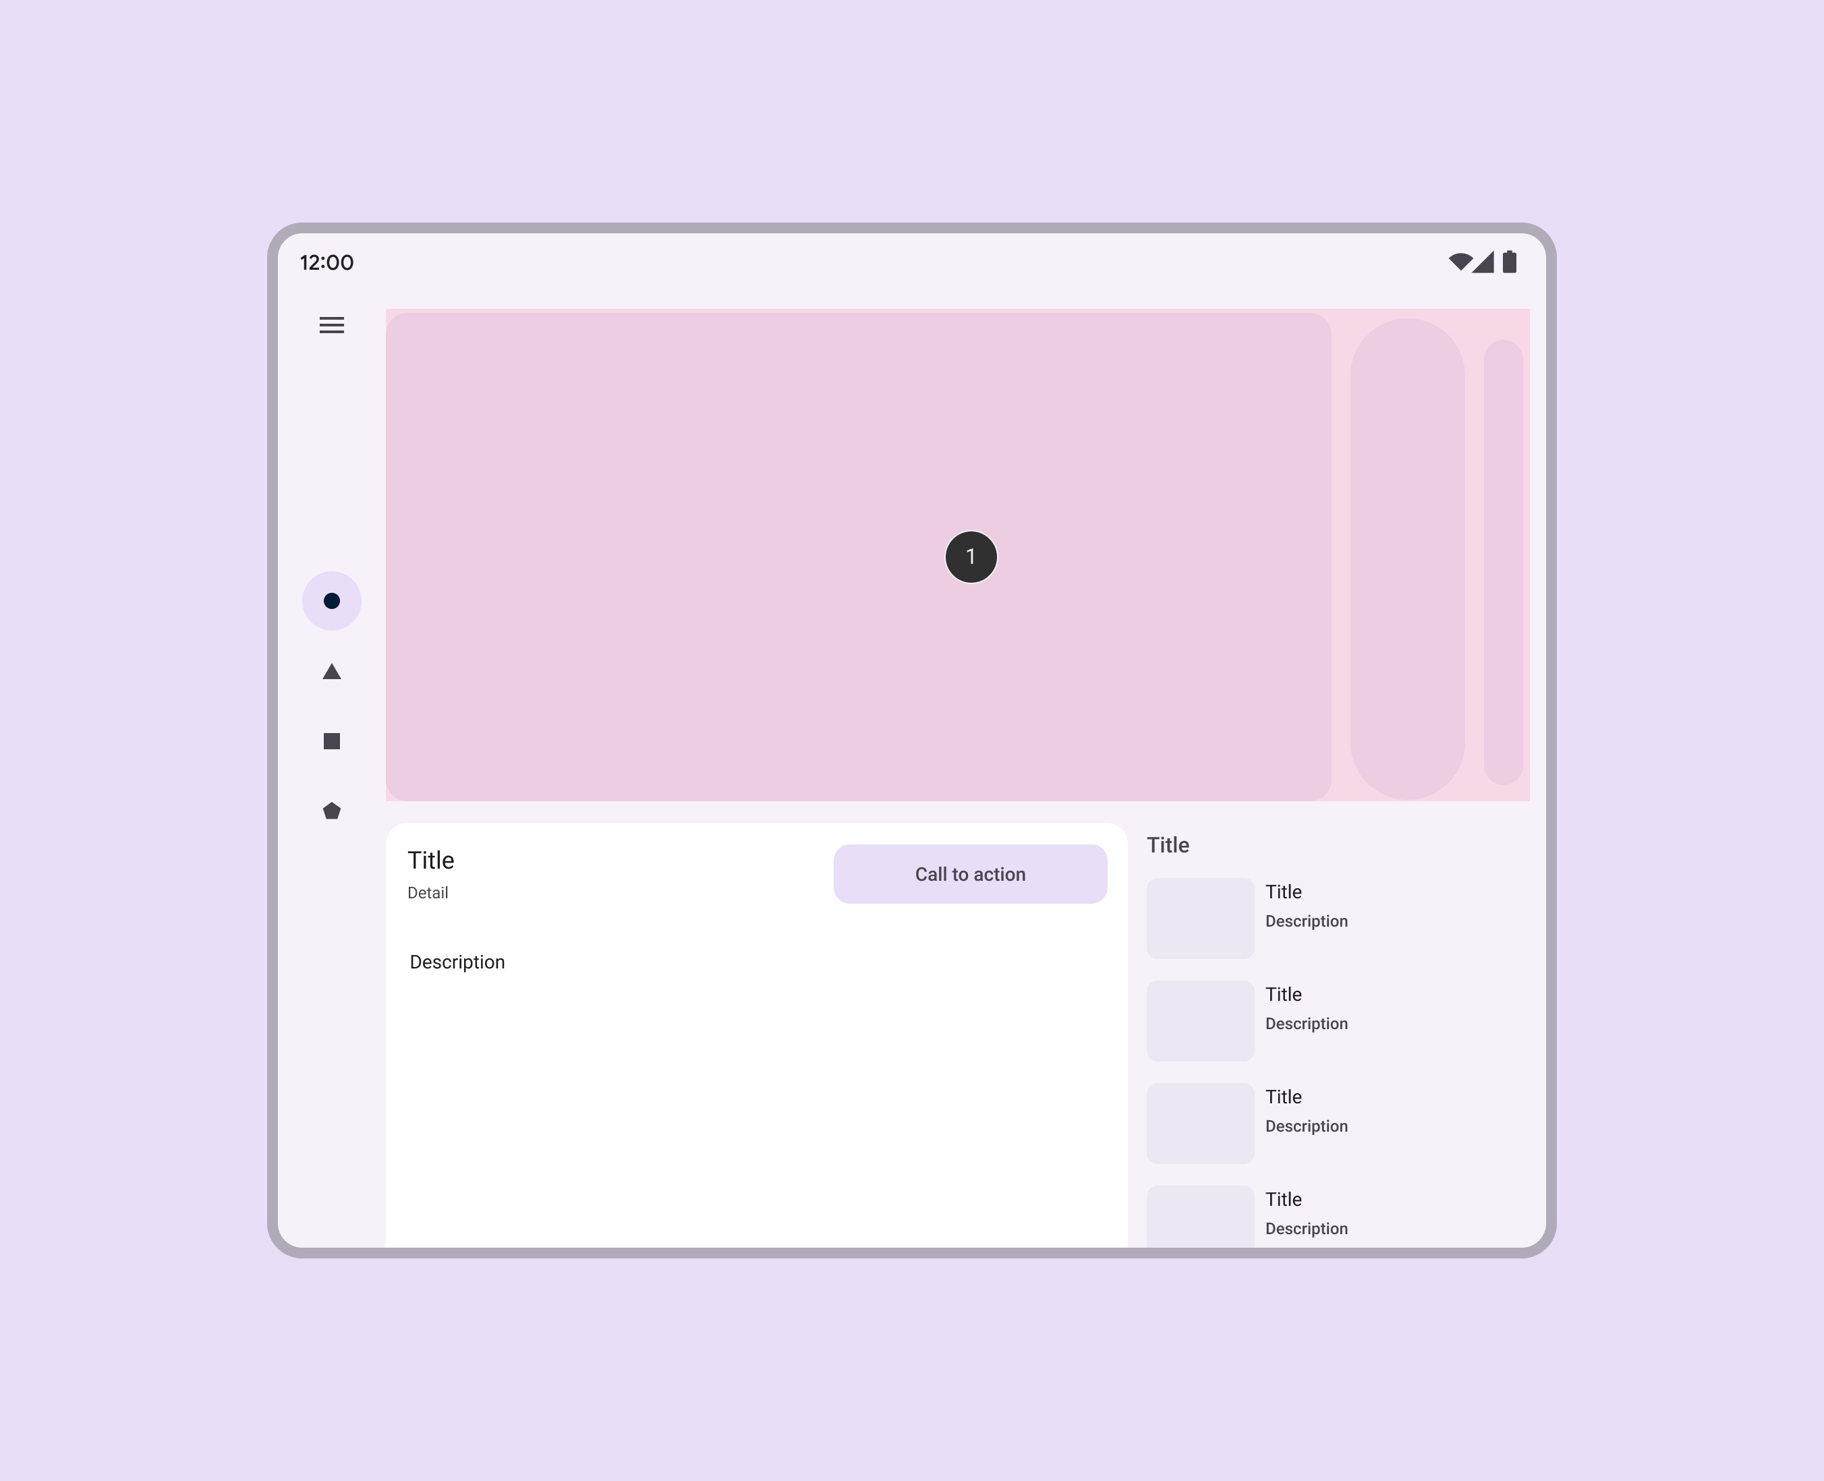
Task: Click the 'Call to action' button
Action: [x=970, y=873]
